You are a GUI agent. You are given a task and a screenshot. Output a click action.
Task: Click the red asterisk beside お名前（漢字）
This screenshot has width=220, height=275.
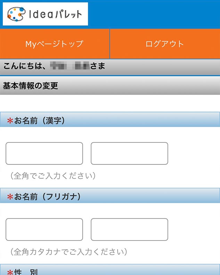point(10,121)
